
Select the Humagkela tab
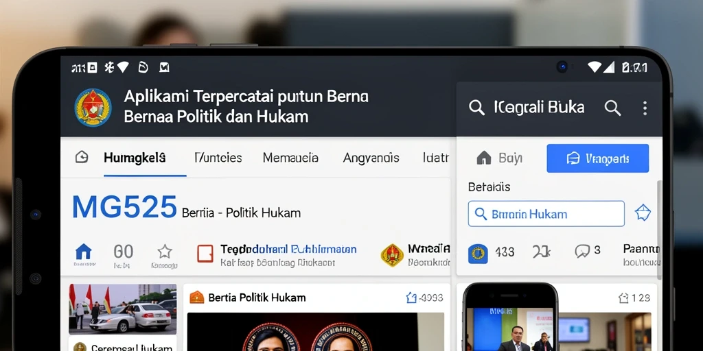coord(135,158)
